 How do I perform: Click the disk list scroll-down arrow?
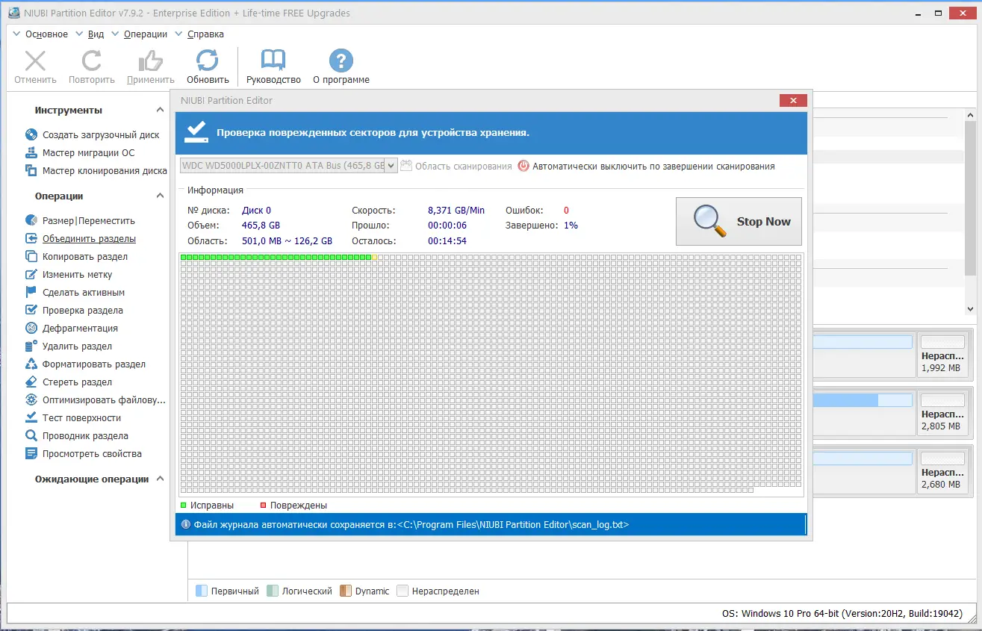970,309
